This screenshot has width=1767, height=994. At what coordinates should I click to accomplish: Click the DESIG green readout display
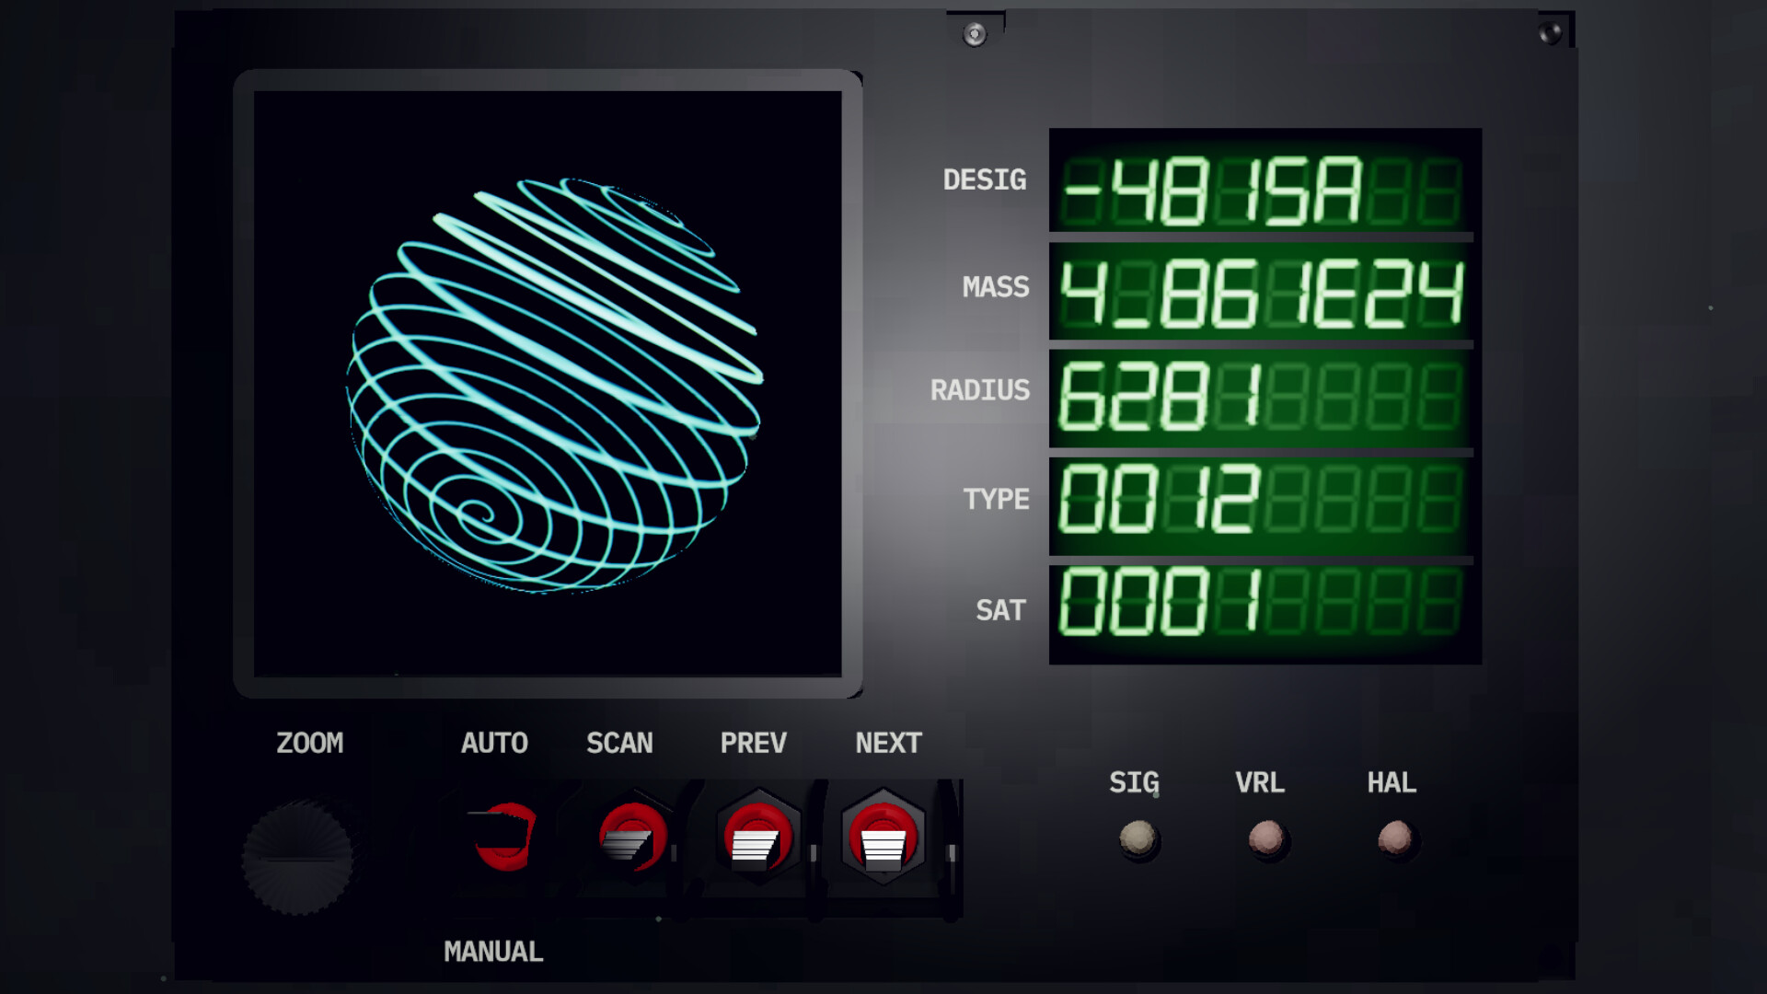click(x=1263, y=191)
